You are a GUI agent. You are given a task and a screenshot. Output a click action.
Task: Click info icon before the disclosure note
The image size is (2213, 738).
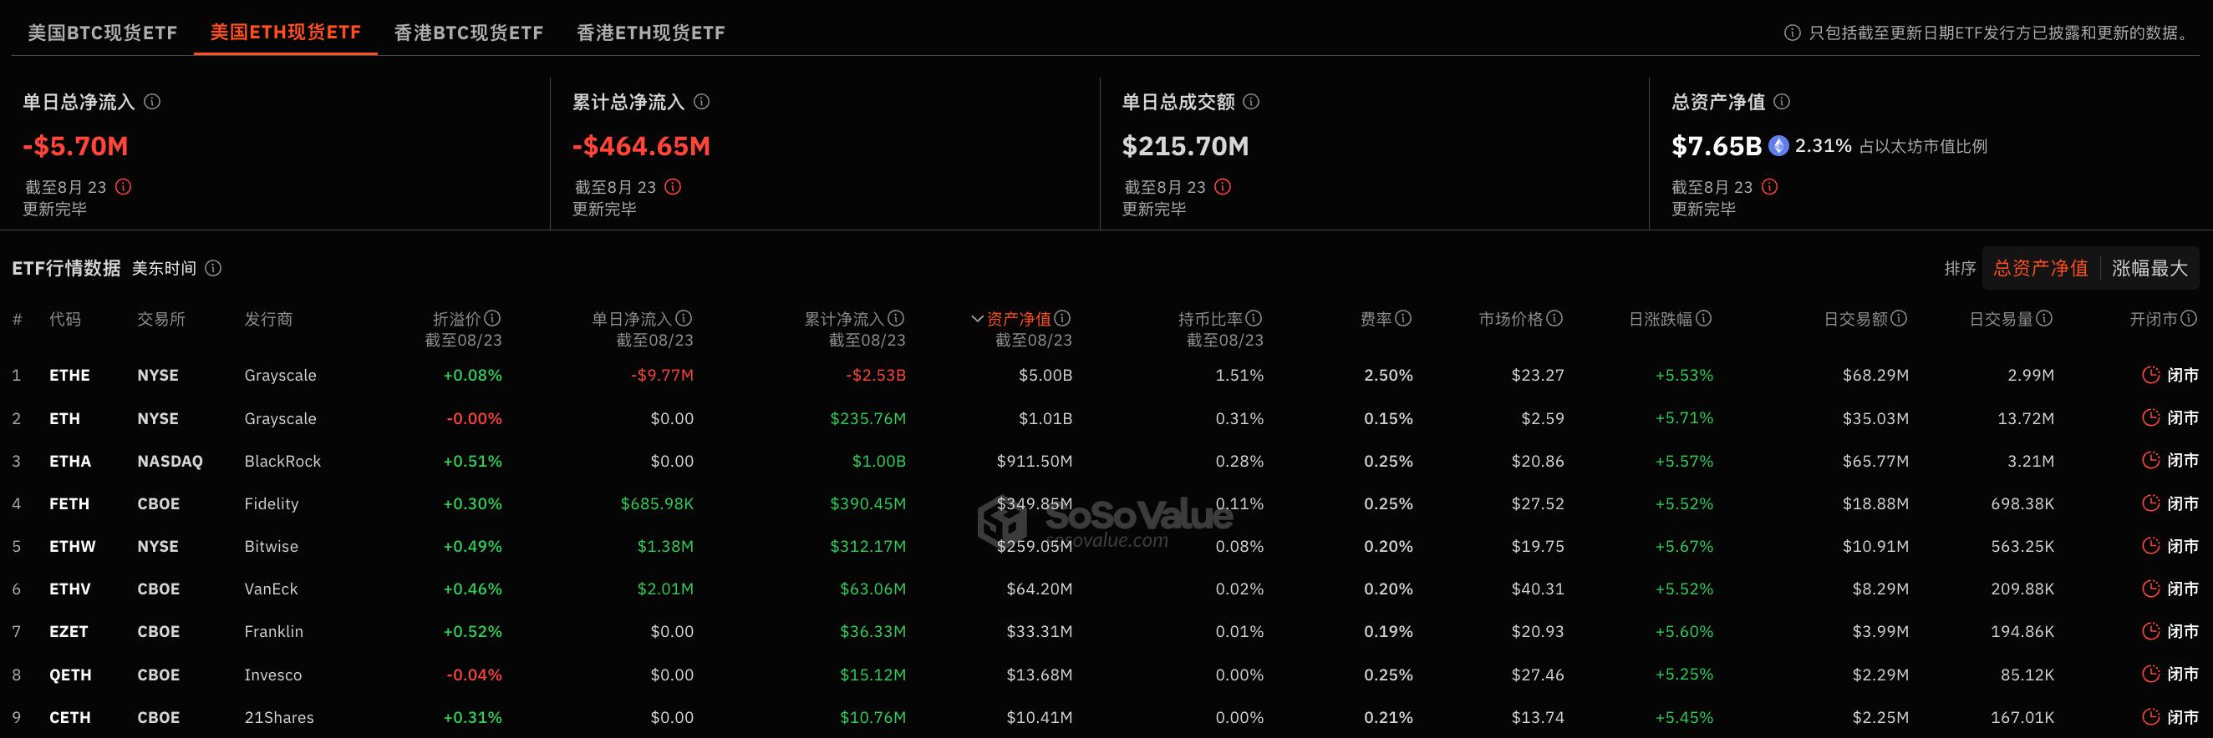tap(1793, 33)
